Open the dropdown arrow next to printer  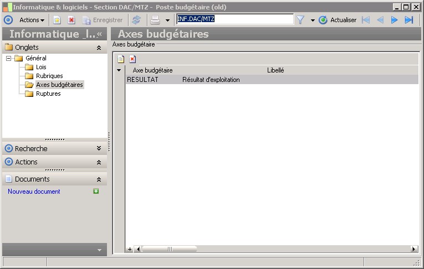(167, 20)
